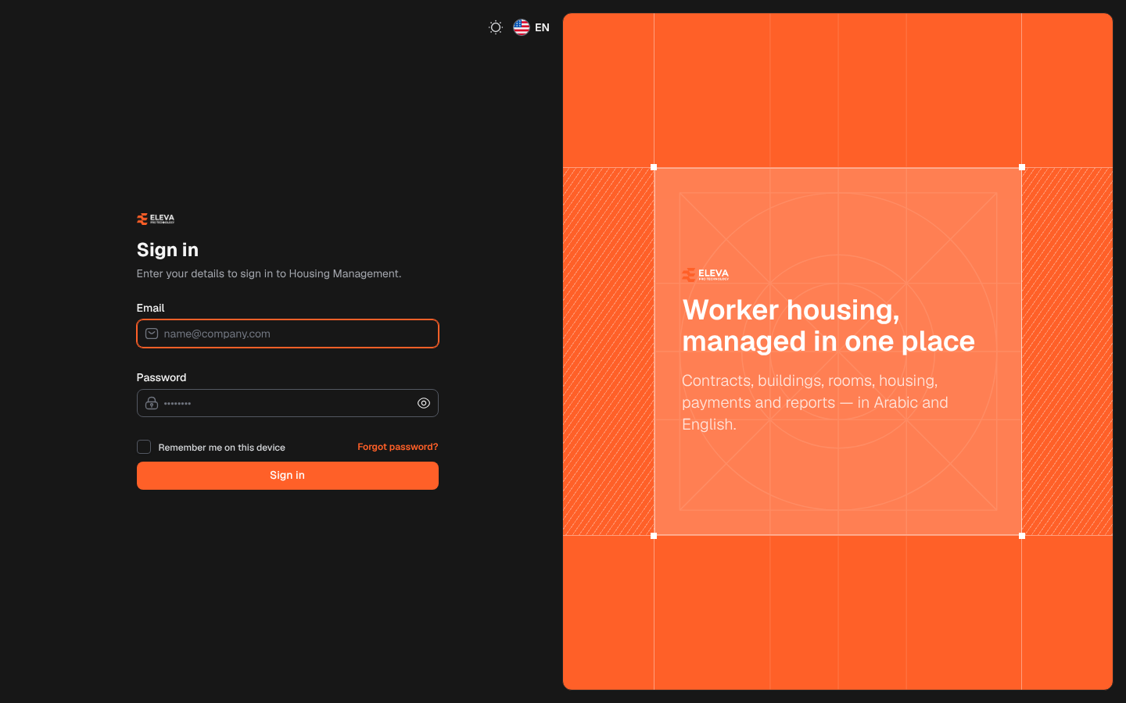Click the Email field label

click(x=151, y=308)
